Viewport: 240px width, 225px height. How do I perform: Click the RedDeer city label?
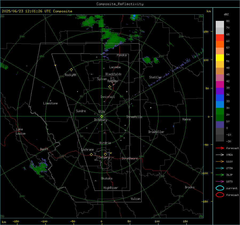(x=113, y=81)
